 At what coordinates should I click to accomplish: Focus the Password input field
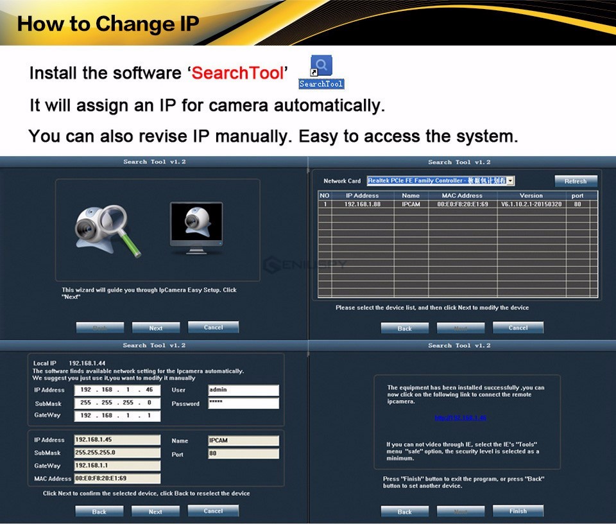[243, 403]
